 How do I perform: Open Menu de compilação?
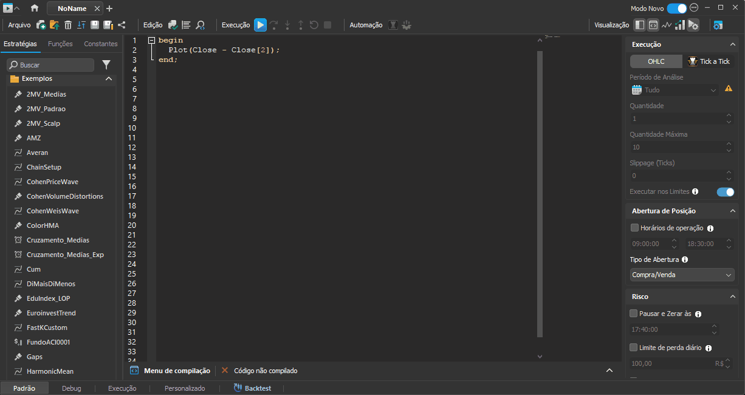[x=170, y=371]
